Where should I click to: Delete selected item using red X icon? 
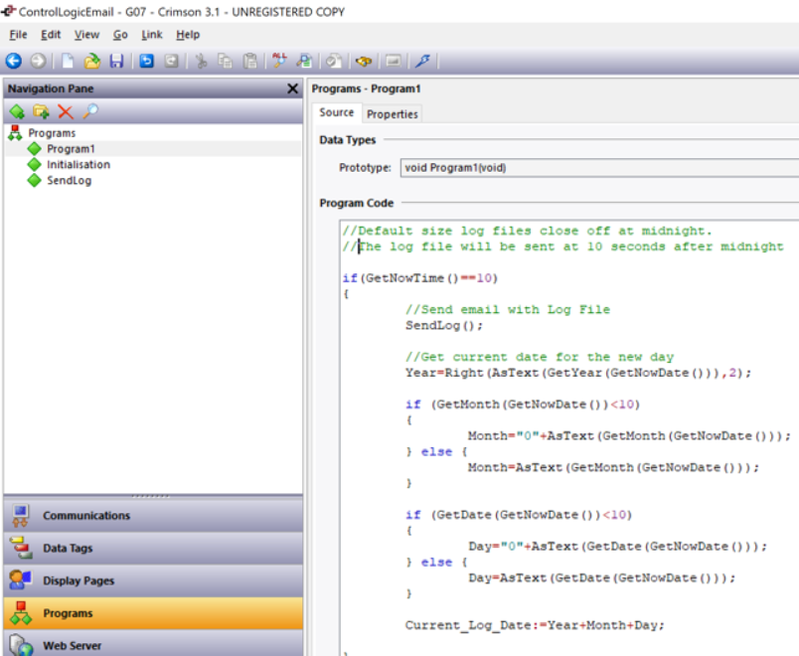point(66,111)
